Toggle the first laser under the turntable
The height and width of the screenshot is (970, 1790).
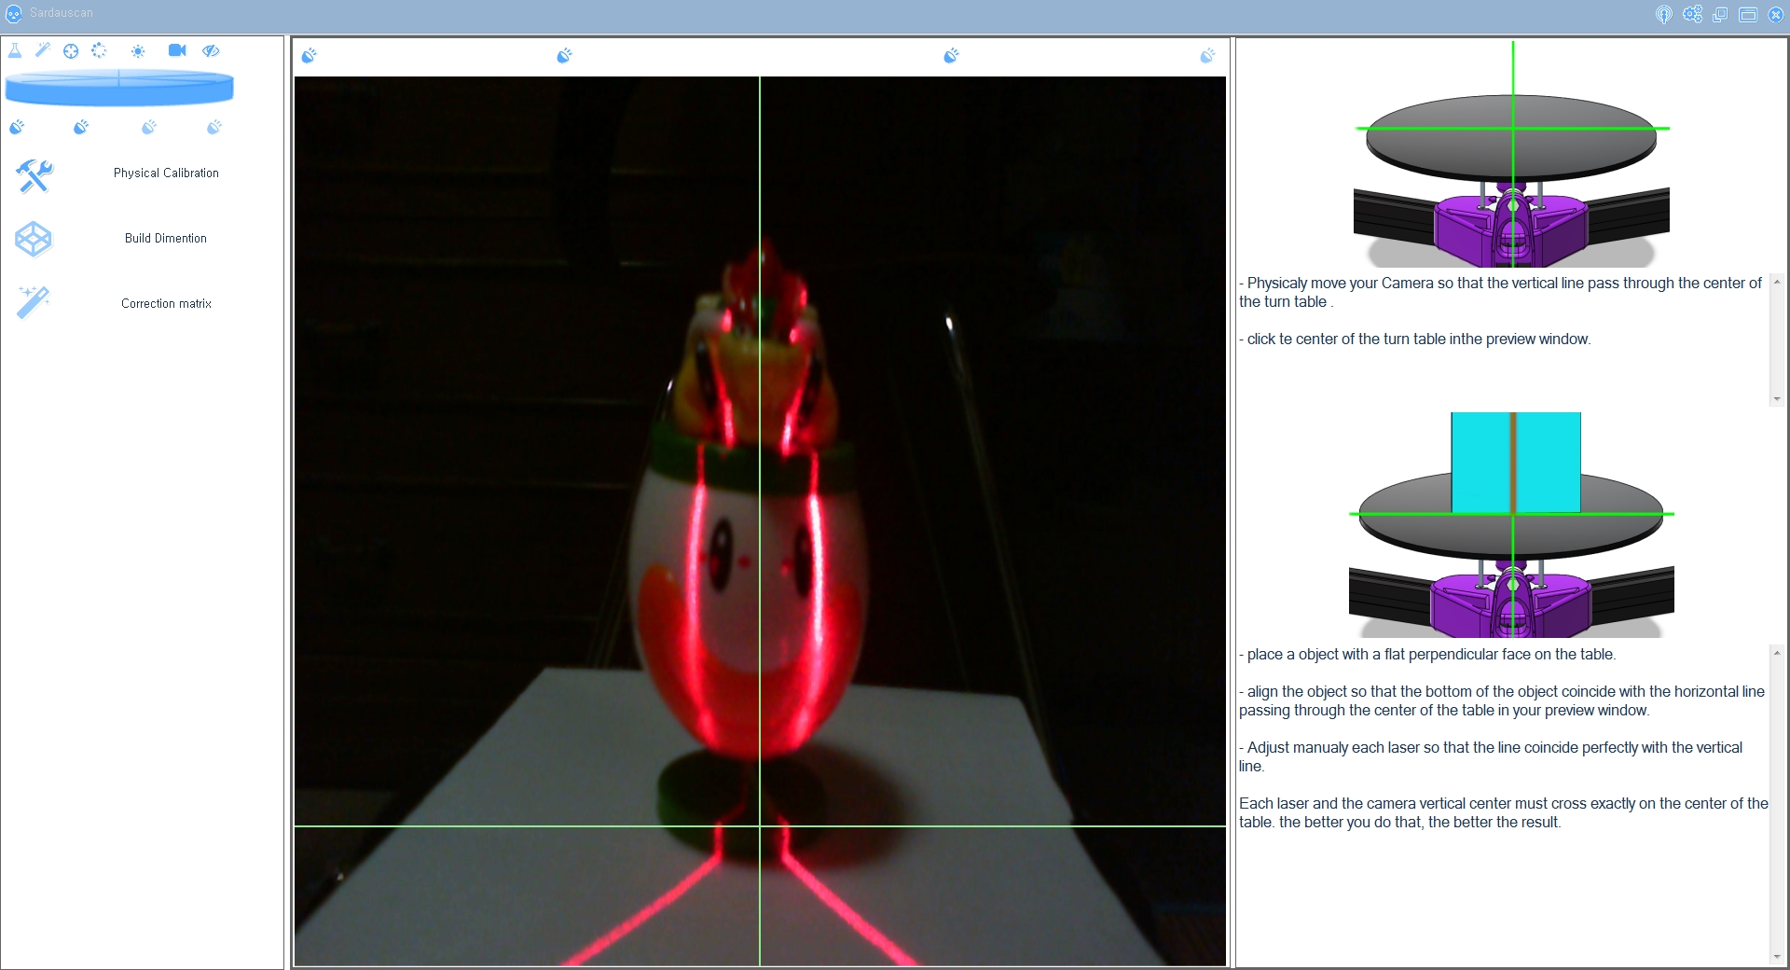click(17, 127)
